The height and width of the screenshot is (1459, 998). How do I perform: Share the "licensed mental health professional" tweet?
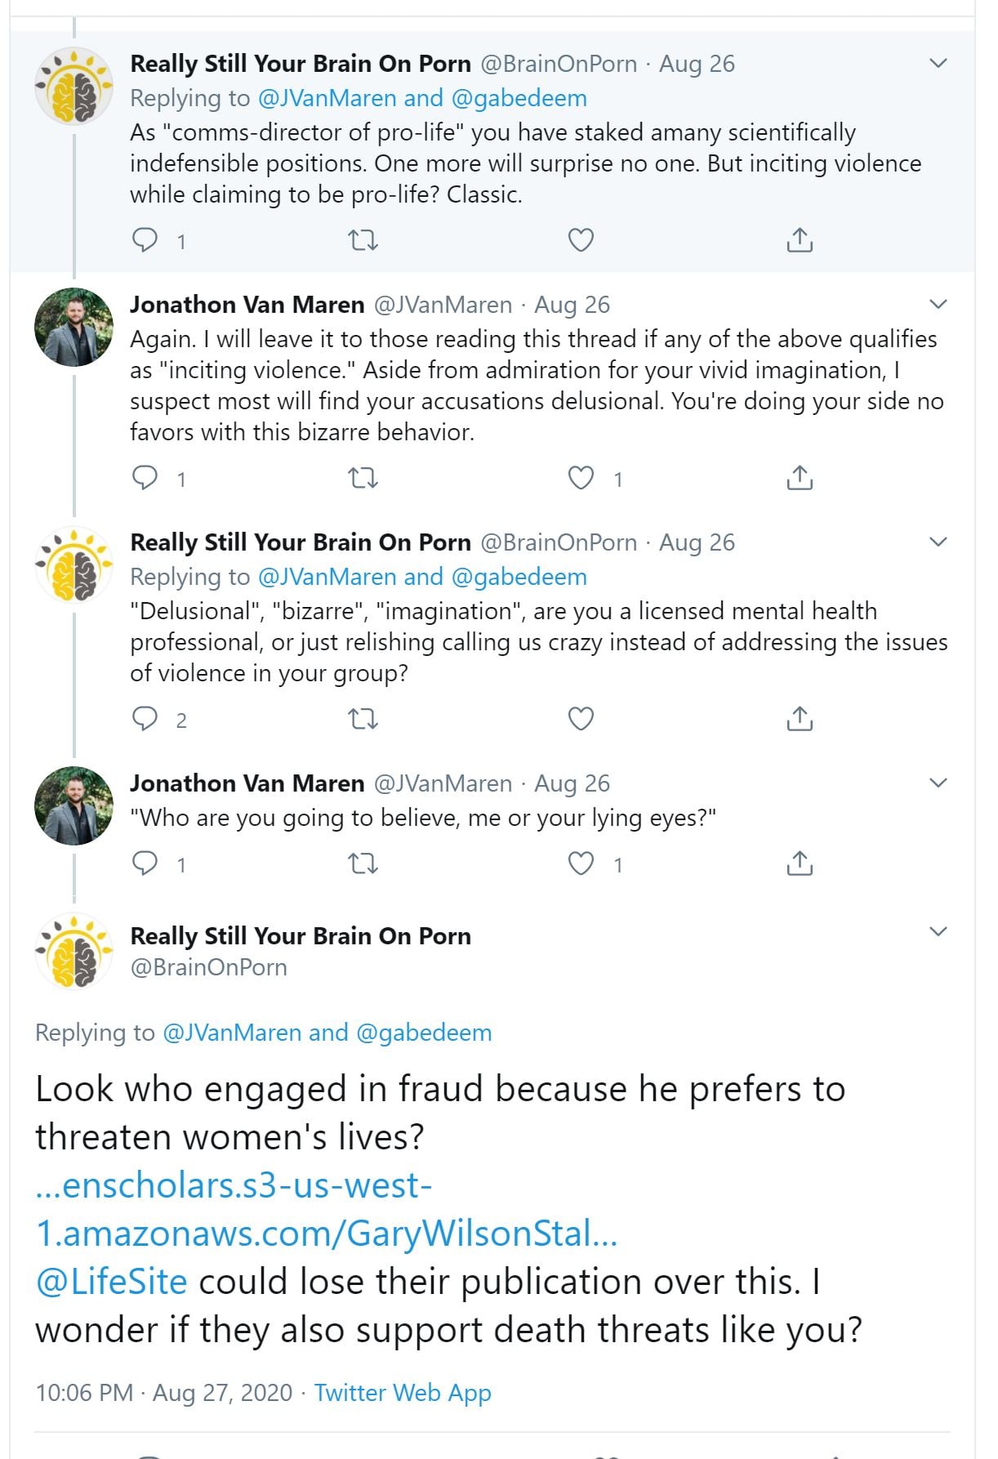coord(800,719)
